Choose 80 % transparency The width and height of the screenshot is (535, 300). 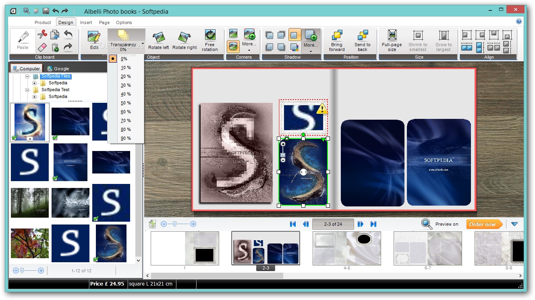pyautogui.click(x=126, y=129)
